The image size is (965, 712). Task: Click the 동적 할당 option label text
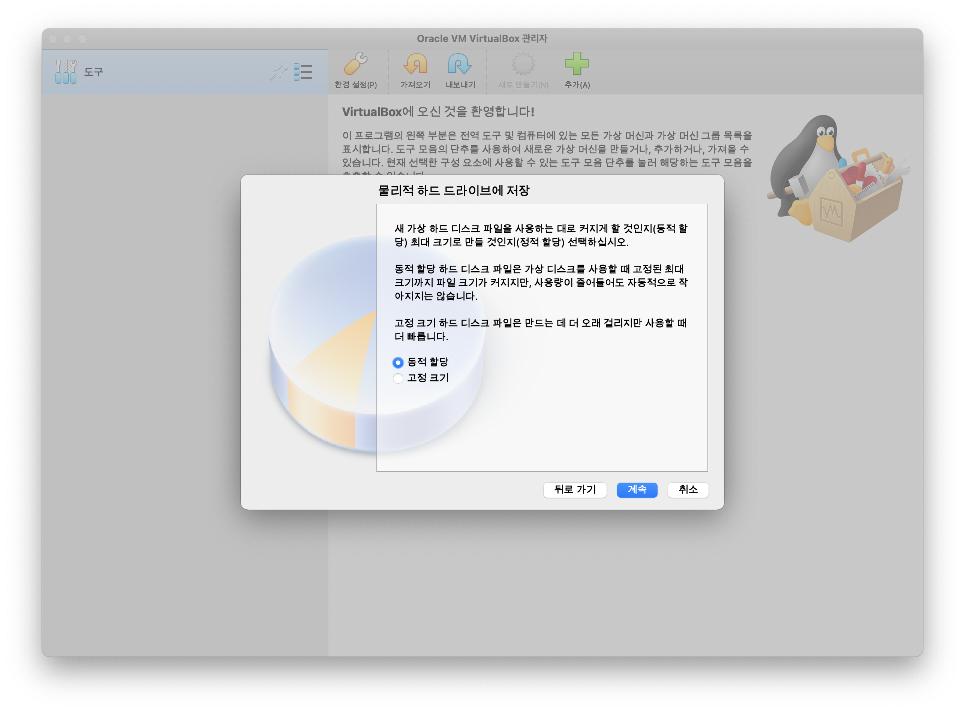pos(427,362)
